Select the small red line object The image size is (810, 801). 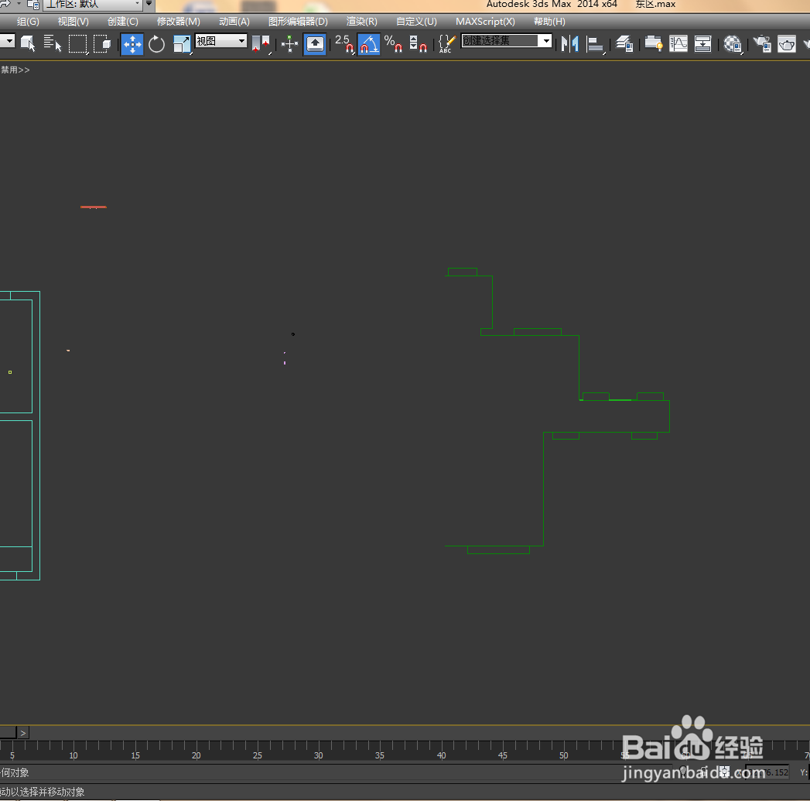[94, 207]
